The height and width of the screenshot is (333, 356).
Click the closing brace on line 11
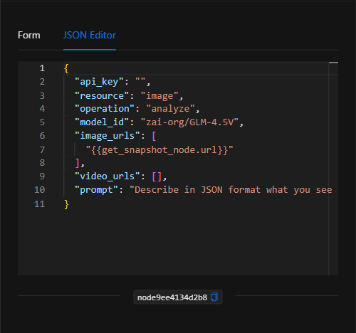tap(66, 204)
